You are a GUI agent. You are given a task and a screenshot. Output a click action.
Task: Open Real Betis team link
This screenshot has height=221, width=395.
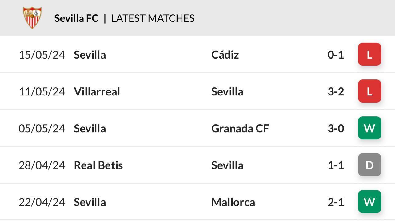pyautogui.click(x=98, y=165)
